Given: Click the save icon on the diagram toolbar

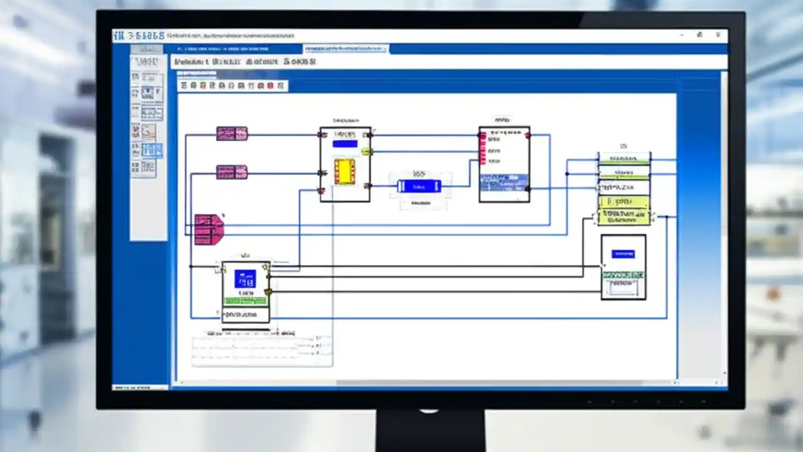Looking at the screenshot, I should [193, 86].
